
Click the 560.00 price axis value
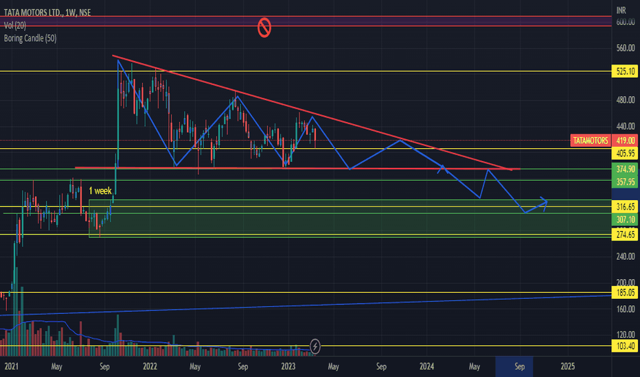[626, 48]
